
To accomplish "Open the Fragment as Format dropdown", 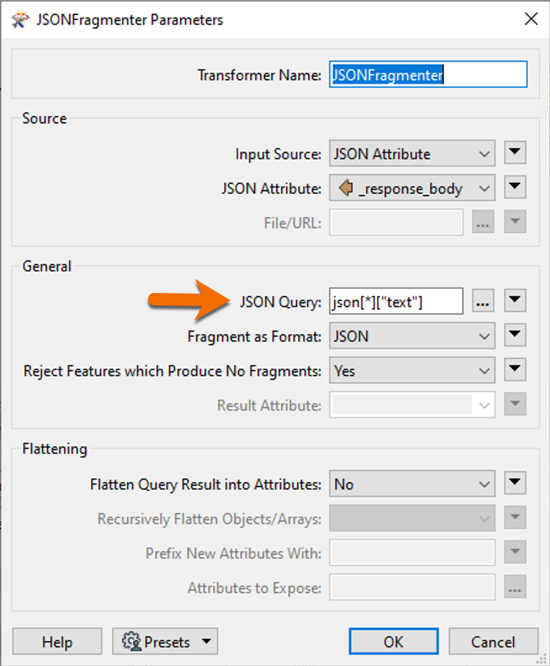I will click(x=412, y=335).
